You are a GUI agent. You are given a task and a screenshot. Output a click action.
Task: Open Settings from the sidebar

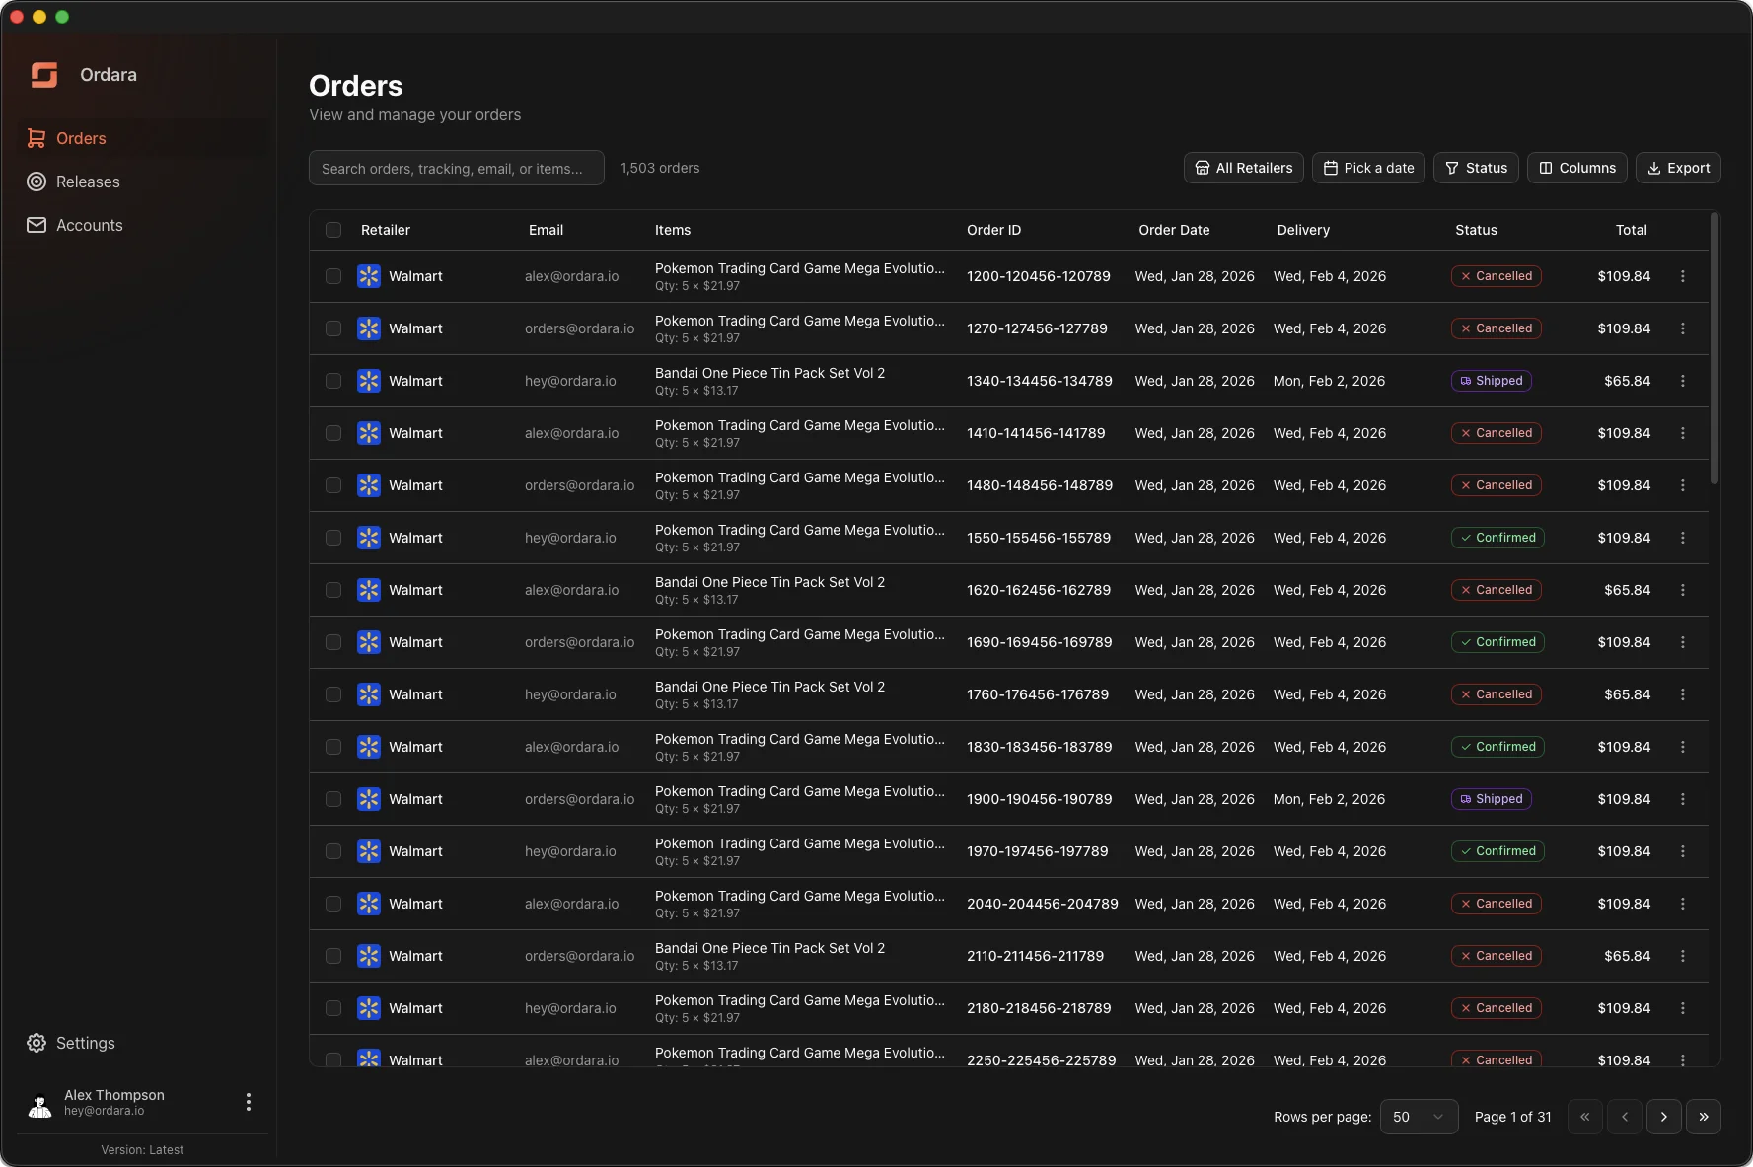tap(143, 1043)
